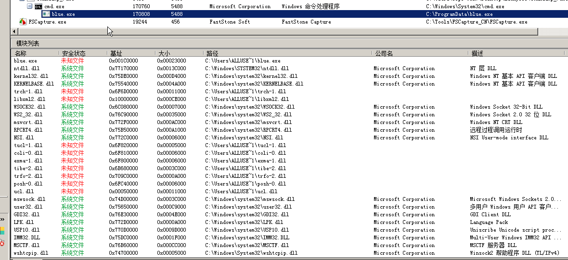Click FastStone Soft company name cell
Screen dimensions: 568x260
point(230,22)
